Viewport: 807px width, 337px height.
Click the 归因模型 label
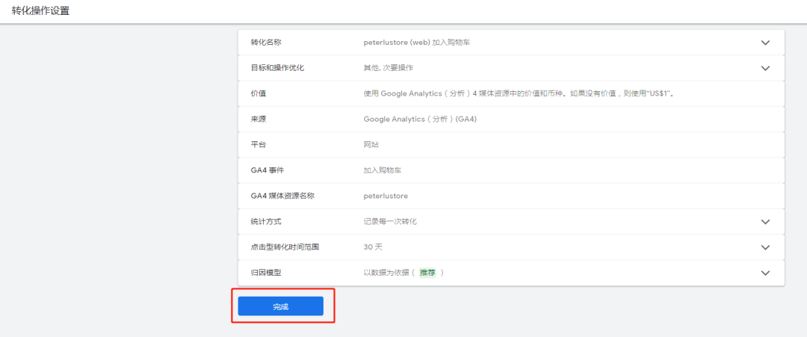point(266,273)
